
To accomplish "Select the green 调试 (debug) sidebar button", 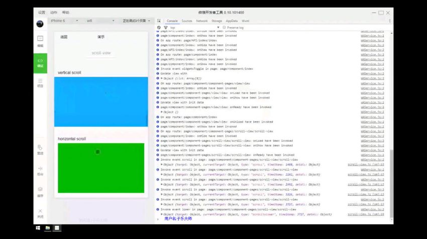I will [x=40, y=63].
